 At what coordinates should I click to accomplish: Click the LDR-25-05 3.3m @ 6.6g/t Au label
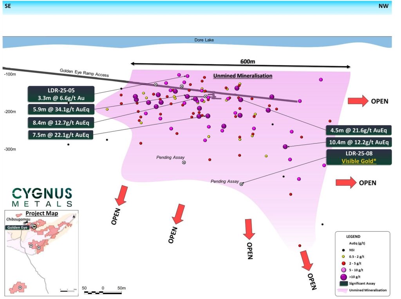click(61, 94)
